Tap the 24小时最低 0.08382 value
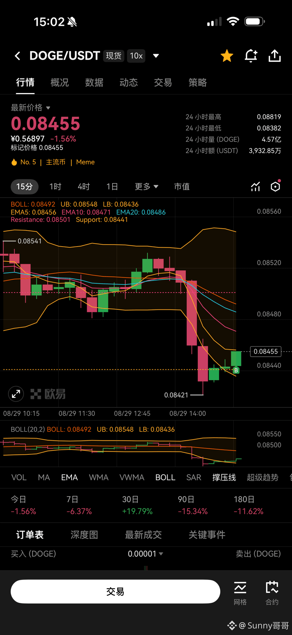This screenshot has height=635, width=292. click(269, 128)
